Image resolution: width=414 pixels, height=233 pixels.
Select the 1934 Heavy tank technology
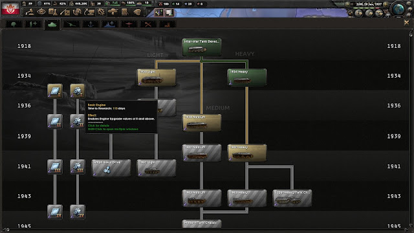click(x=247, y=78)
